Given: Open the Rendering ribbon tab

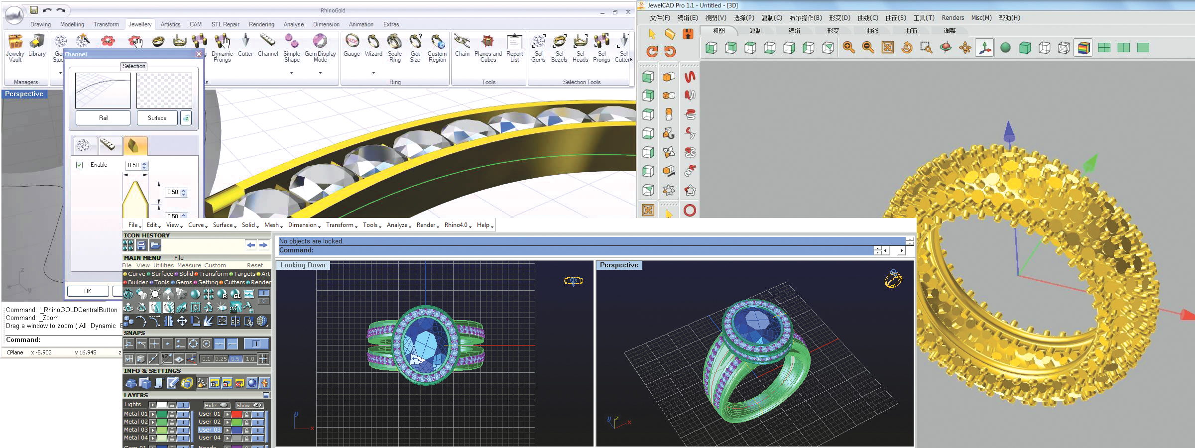Looking at the screenshot, I should [261, 24].
